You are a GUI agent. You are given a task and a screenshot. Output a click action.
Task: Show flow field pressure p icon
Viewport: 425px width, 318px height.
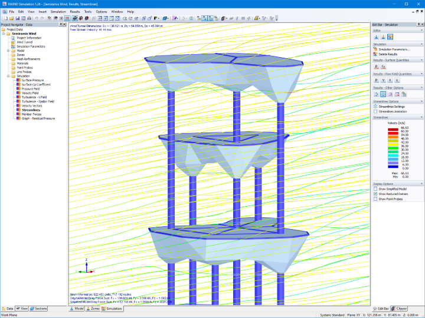click(376, 80)
